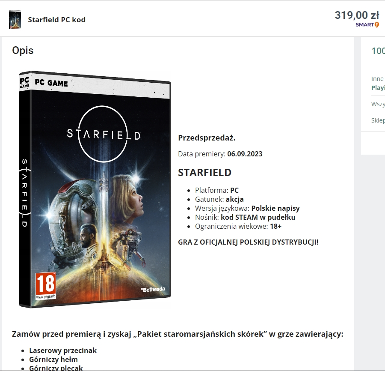Screen dimensions: 385x371
Task: Click the kod STEAM w pudełku text
Action: tap(258, 217)
